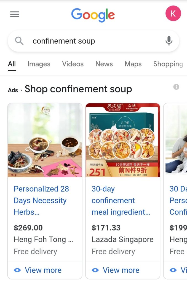Go to the Maps tab
The image size is (187, 282).
pyautogui.click(x=133, y=64)
